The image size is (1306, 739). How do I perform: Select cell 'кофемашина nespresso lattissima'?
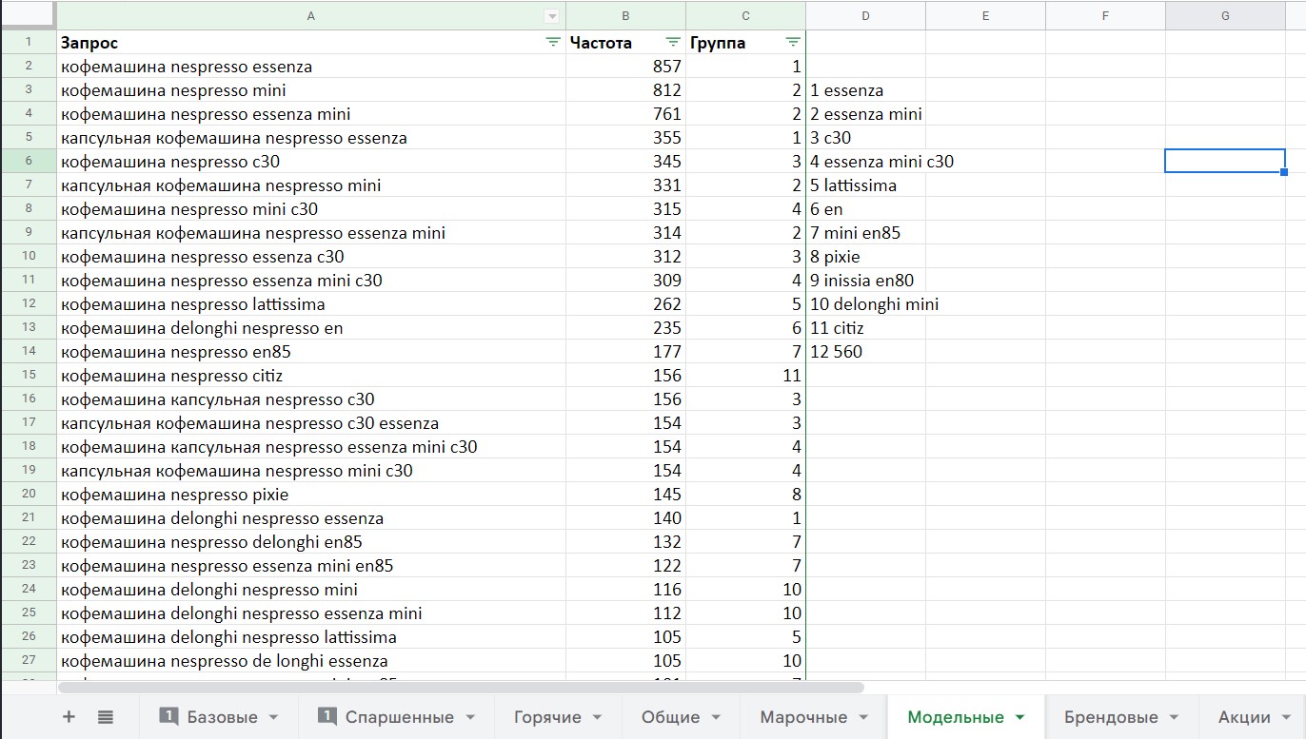point(311,304)
